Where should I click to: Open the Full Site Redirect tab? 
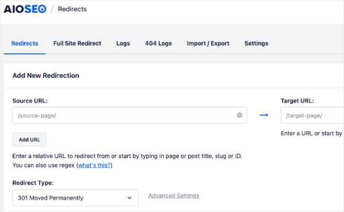tap(77, 44)
